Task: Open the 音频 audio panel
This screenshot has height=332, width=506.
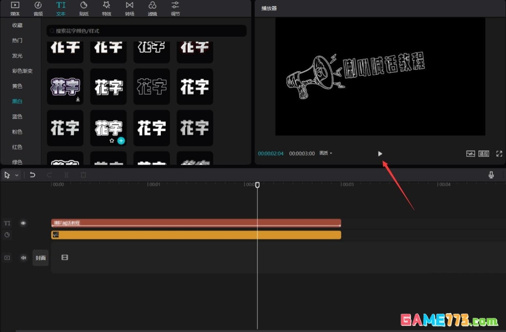Action: [38, 8]
